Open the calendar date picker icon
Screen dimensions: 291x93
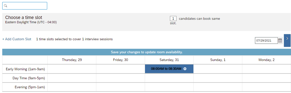(280, 40)
